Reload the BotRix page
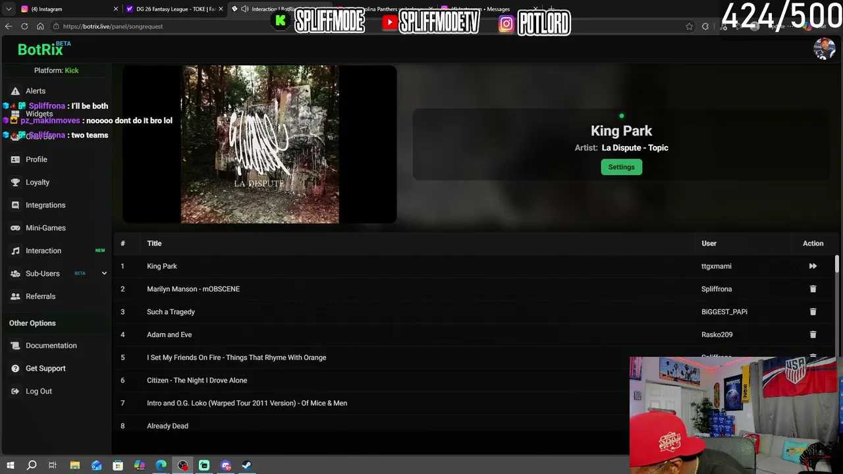Screen dimensions: 843x474 point(24,26)
